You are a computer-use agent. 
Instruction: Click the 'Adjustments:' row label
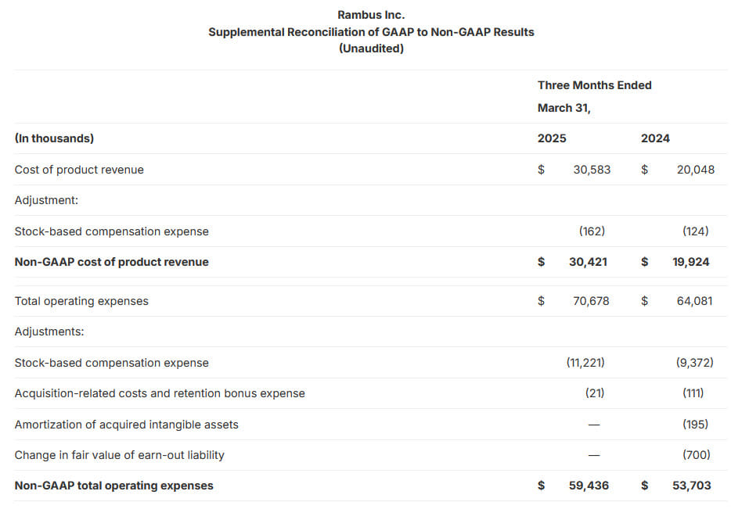click(x=49, y=332)
